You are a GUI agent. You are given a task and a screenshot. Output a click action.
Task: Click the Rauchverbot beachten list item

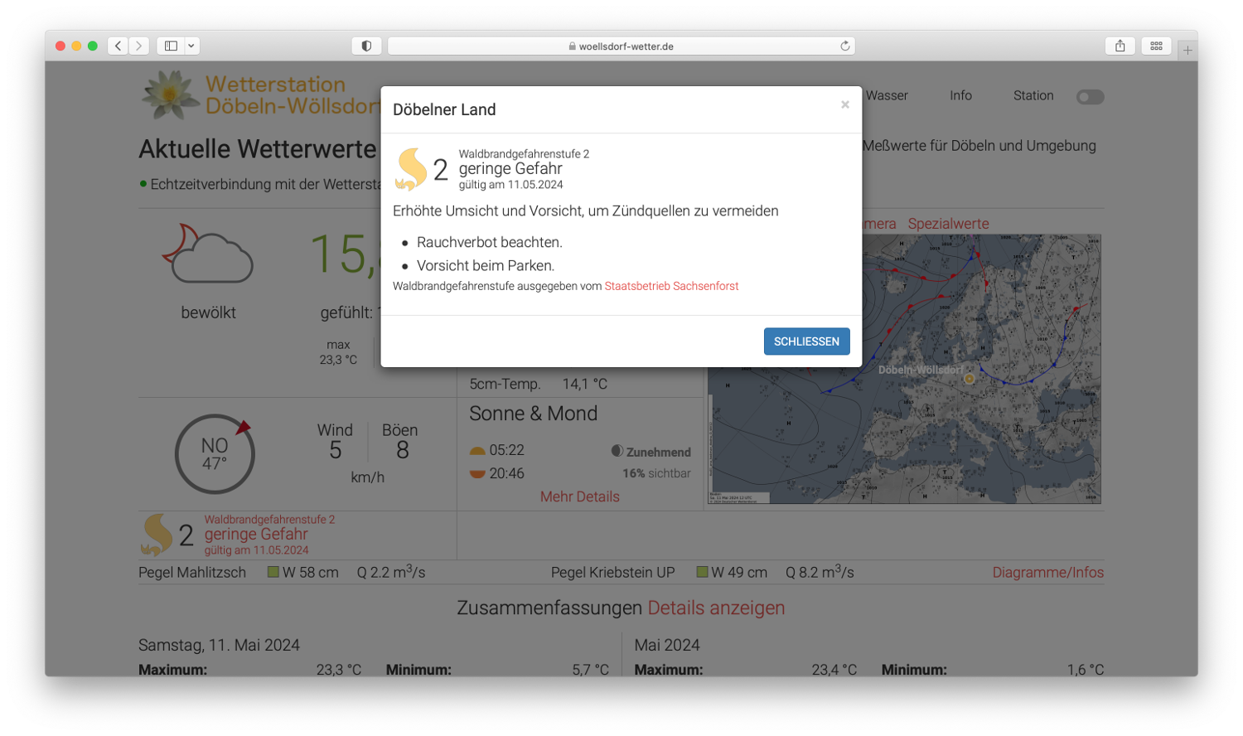tap(490, 242)
